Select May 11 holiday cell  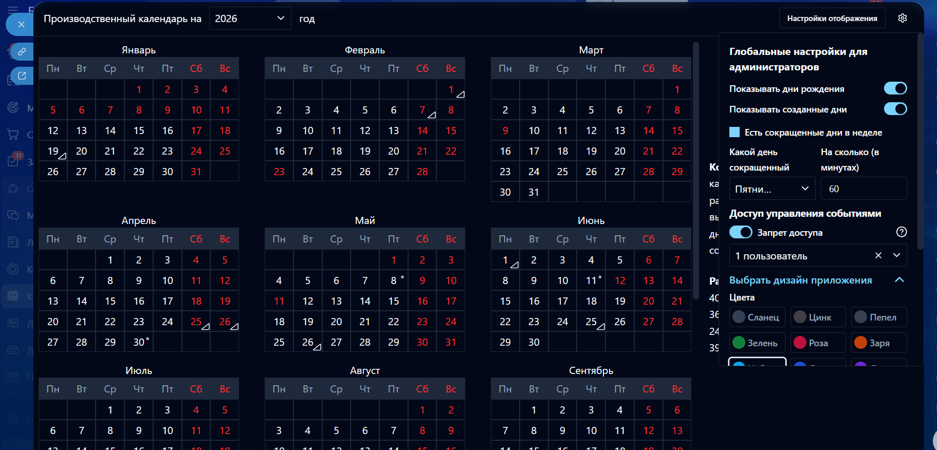pos(279,301)
